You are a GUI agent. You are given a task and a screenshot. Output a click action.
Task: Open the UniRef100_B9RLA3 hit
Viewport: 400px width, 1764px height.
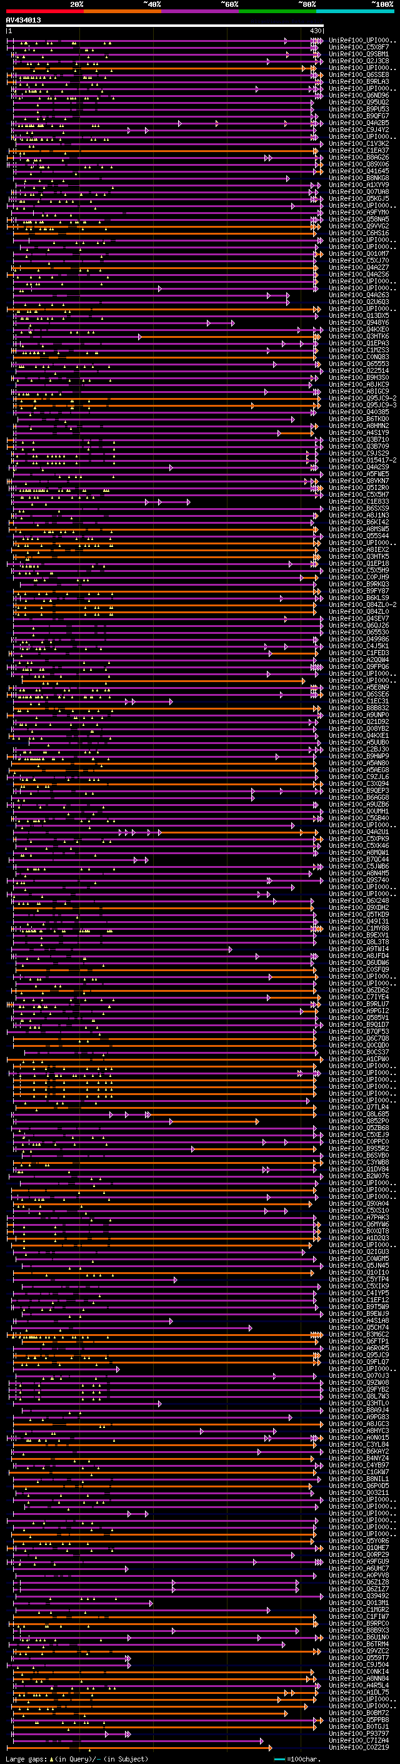tap(359, 82)
